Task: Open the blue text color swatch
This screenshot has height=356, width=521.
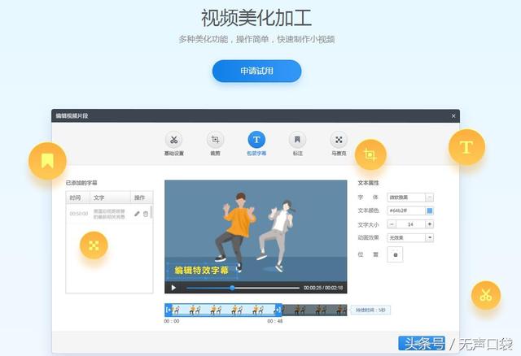Action: [x=430, y=211]
